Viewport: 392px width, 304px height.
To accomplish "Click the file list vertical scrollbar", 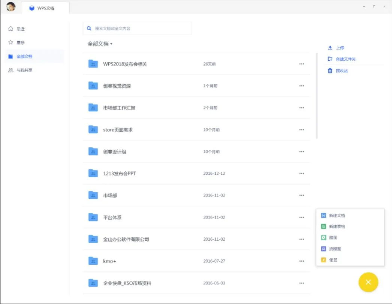I will pos(317,96).
